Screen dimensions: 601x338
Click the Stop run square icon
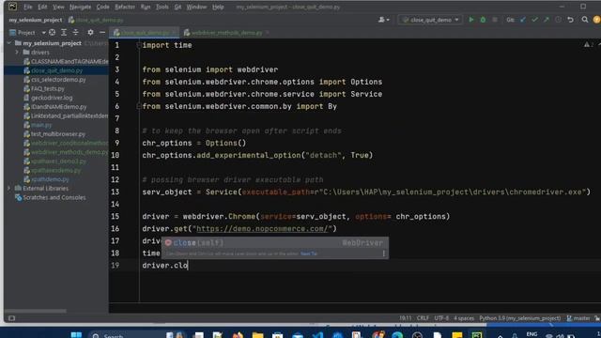coord(495,20)
